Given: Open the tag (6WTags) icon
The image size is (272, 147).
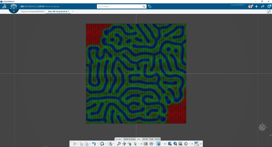Looking at the screenshot, I should [x=150, y=7].
